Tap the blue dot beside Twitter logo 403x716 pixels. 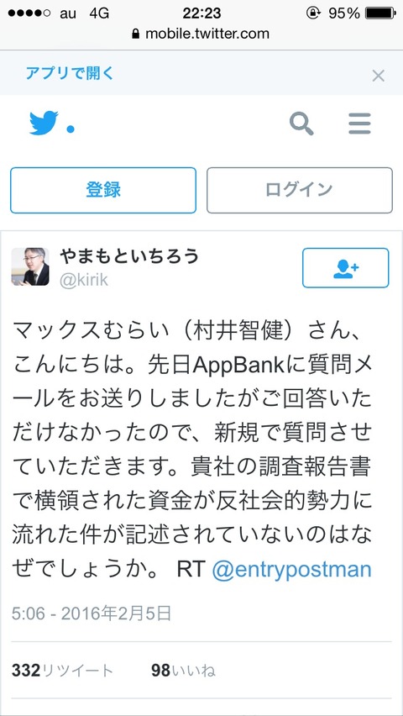[71, 129]
